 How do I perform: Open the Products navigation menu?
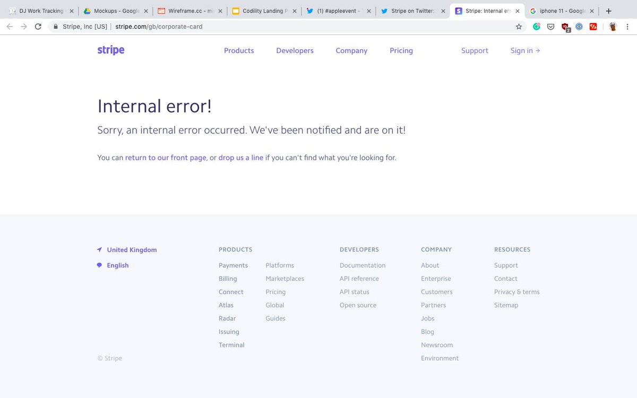click(x=239, y=50)
